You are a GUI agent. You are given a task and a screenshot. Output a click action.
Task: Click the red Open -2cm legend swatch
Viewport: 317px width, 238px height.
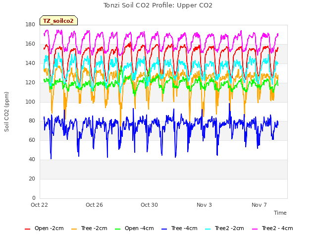pyautogui.click(x=28, y=229)
